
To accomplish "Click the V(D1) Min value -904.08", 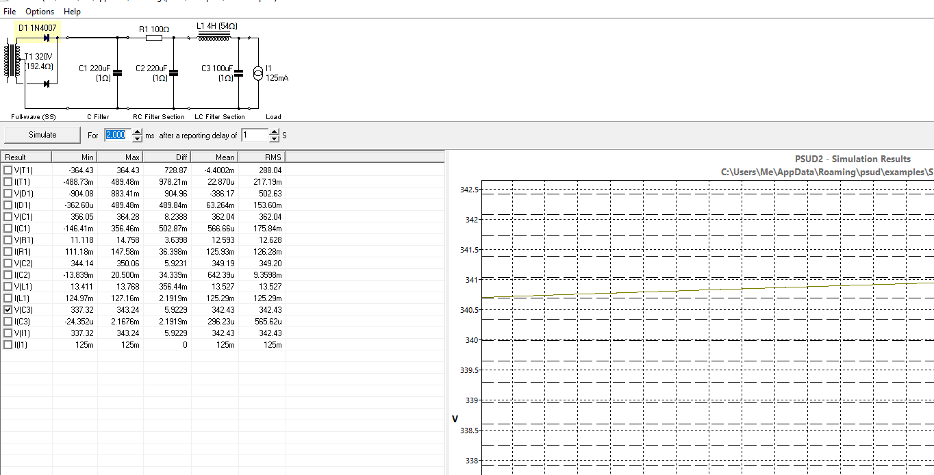I will point(81,194).
